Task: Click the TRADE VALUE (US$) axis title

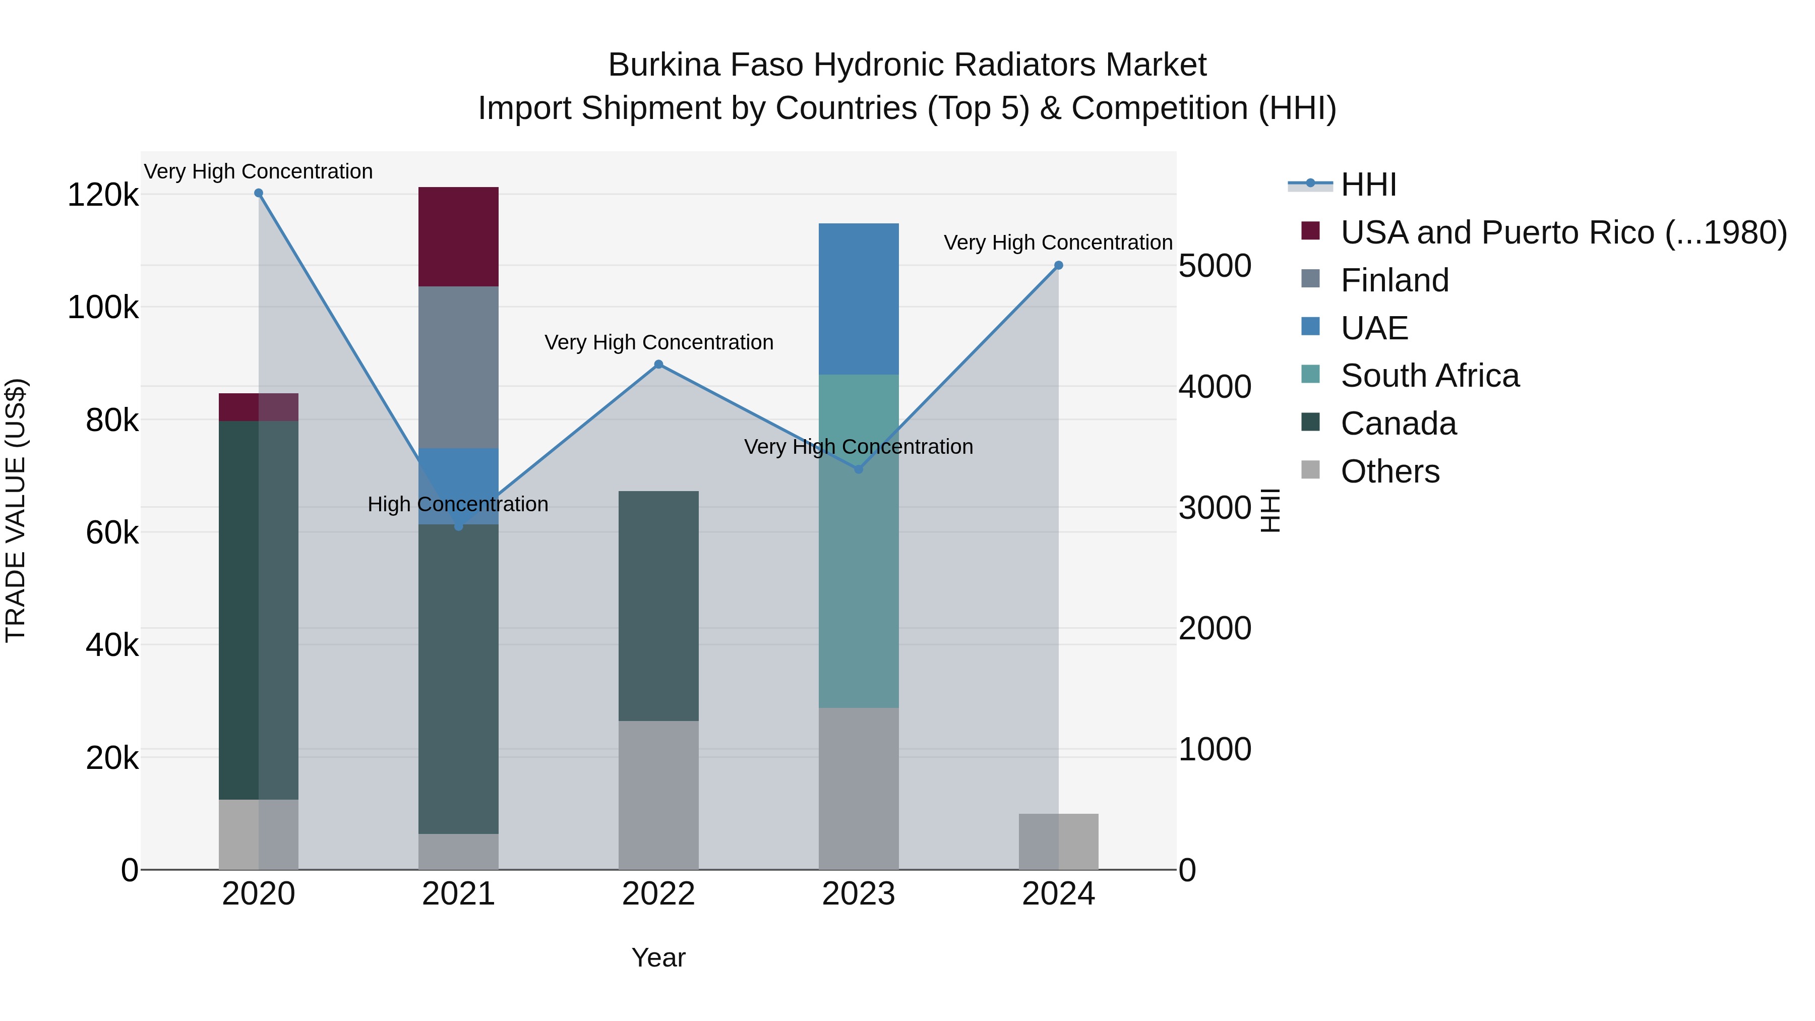Action: point(16,510)
